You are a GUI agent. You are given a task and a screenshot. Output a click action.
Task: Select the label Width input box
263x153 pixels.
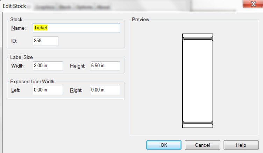pos(48,66)
